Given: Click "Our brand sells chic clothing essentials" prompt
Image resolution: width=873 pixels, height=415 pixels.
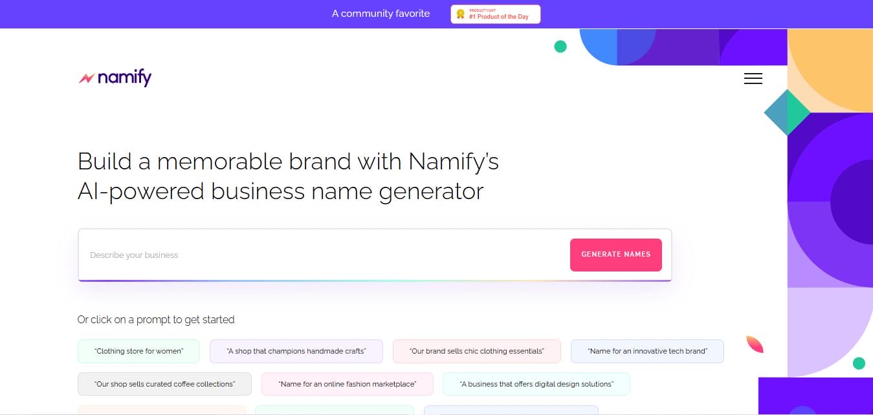Looking at the screenshot, I should click(476, 351).
